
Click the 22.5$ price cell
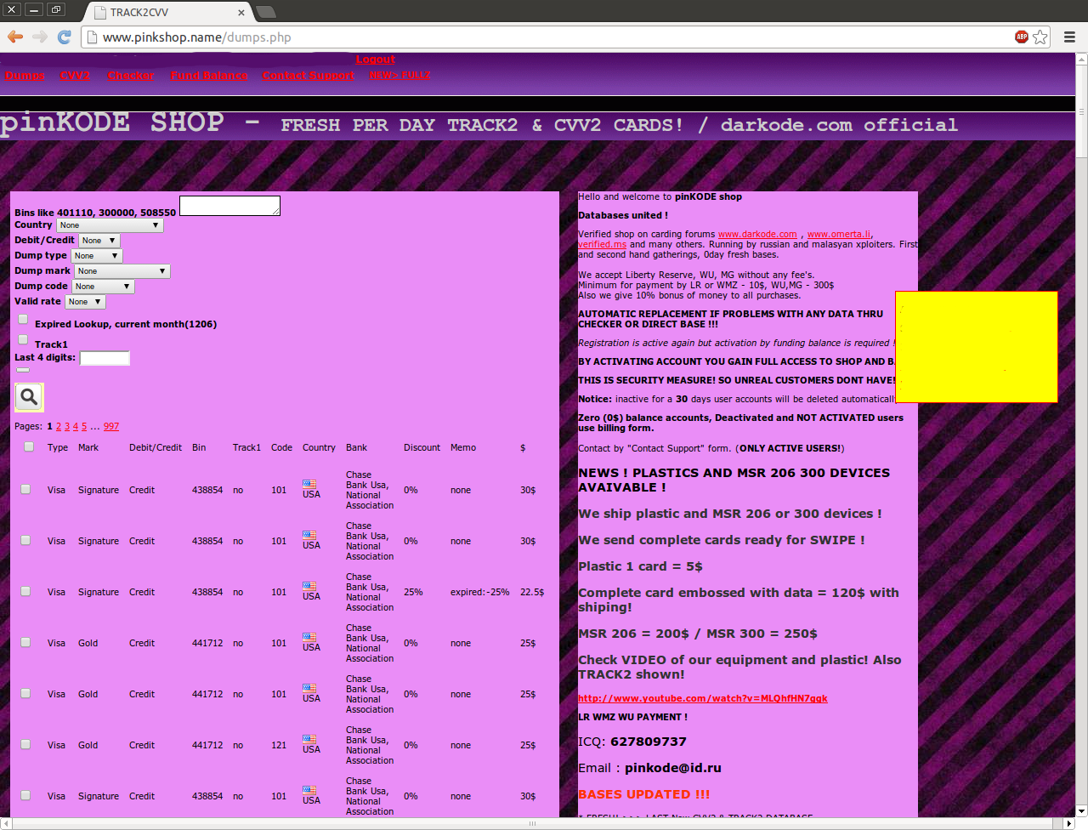pyautogui.click(x=532, y=592)
